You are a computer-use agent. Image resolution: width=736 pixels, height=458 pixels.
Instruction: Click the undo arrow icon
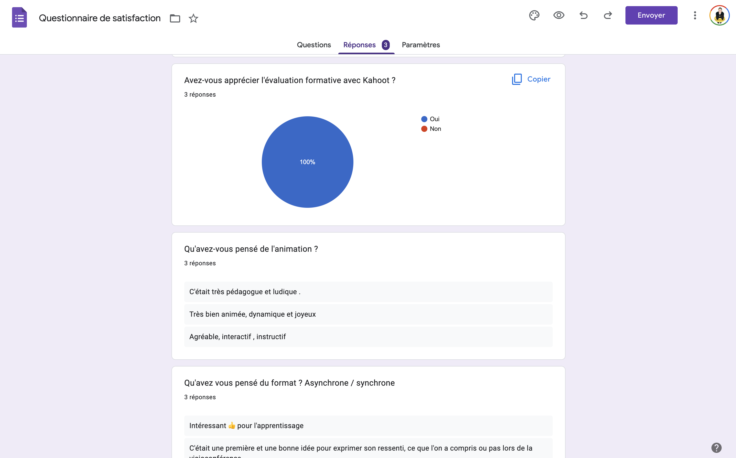tap(583, 15)
